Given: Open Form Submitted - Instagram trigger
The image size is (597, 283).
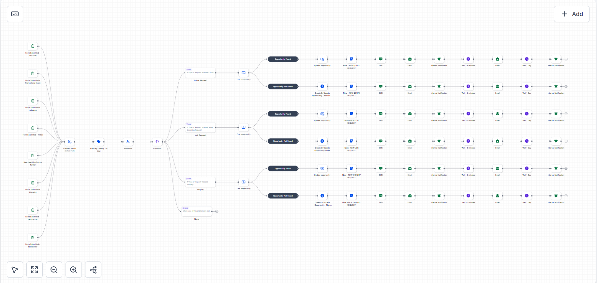Looking at the screenshot, I should point(33,101).
